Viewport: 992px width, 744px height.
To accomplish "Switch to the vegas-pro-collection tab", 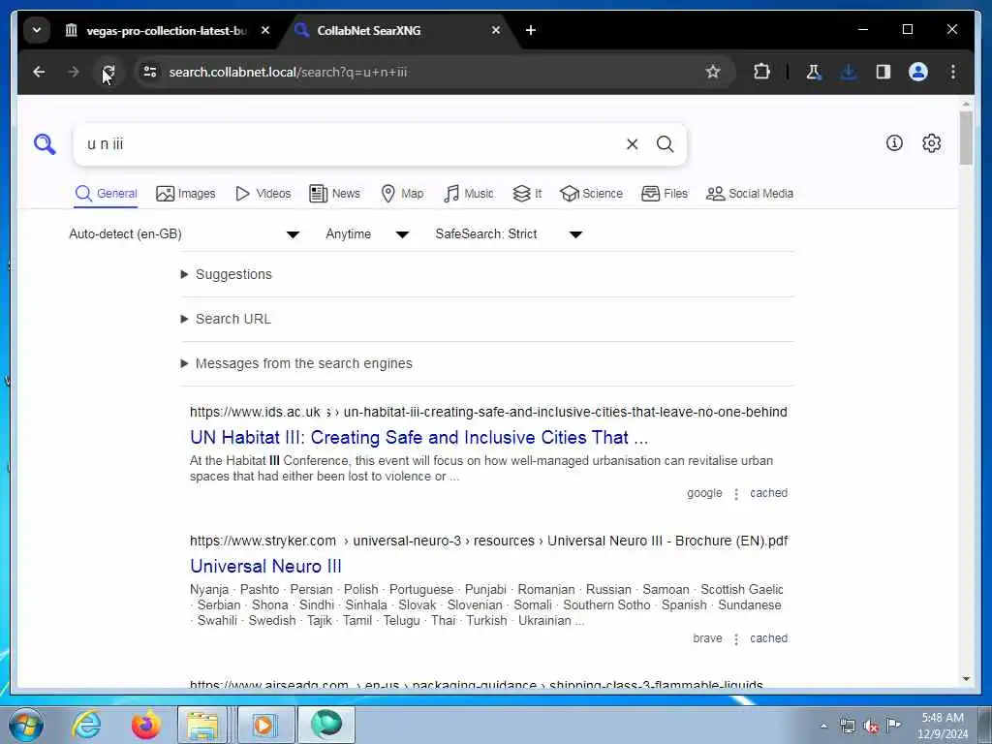I will [x=166, y=30].
